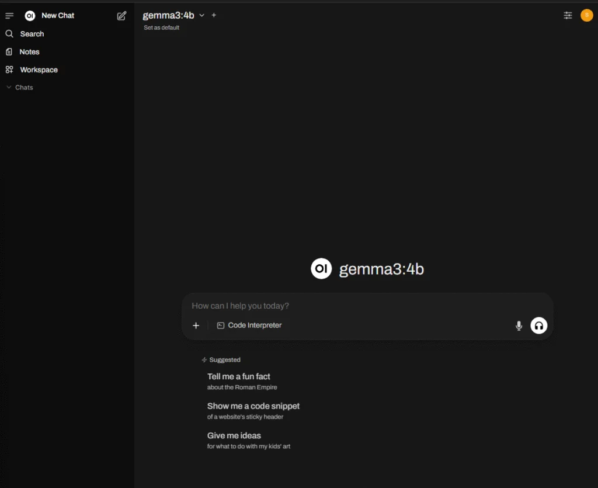Viewport: 598px width, 488px height.
Task: Toggle the sidebar with the hamburger icon
Action: tap(9, 16)
